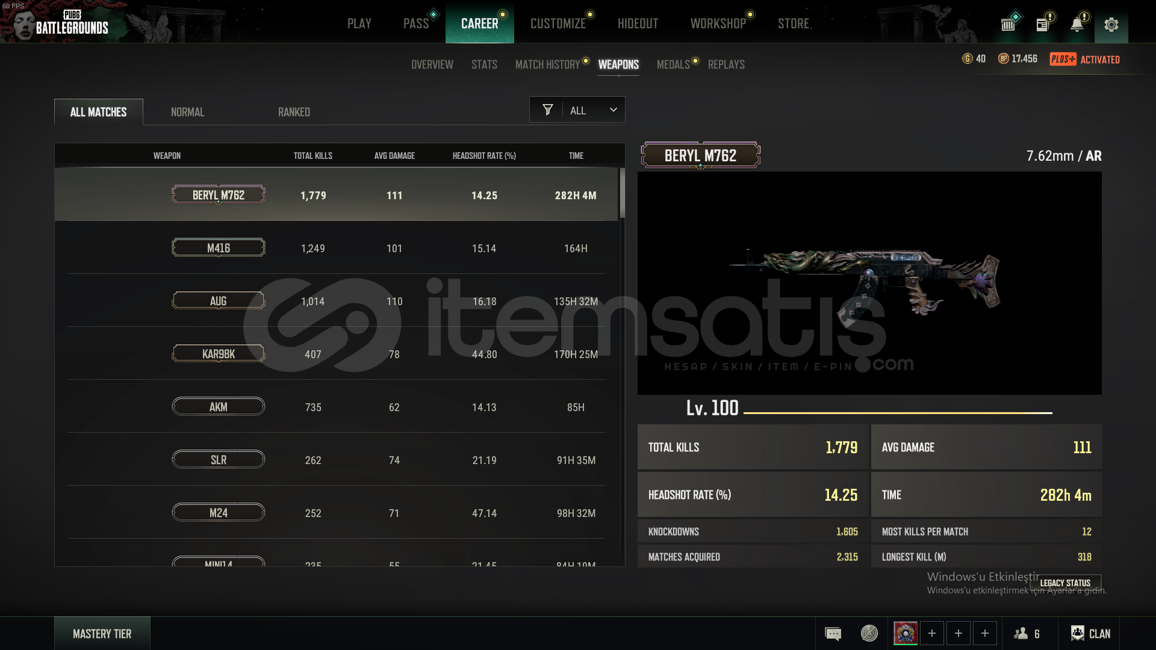1156x650 pixels.
Task: Invite teammate to second empty slot
Action: pos(959,633)
